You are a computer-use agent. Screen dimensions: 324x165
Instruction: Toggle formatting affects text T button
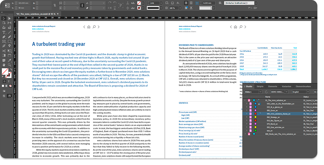tap(9, 81)
